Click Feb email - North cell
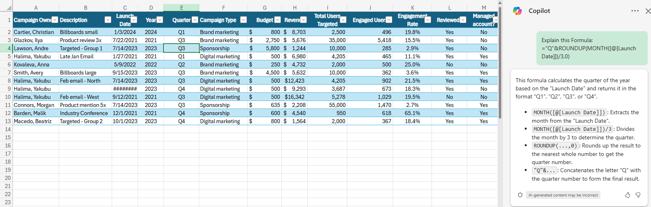 click(85, 81)
